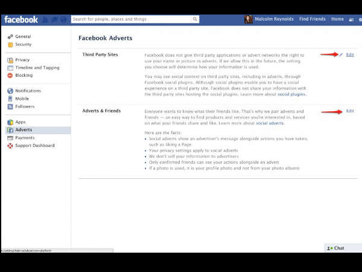Open privacy shortcuts icon next to Home
Screen dimensions: 362x272
click(351, 20)
